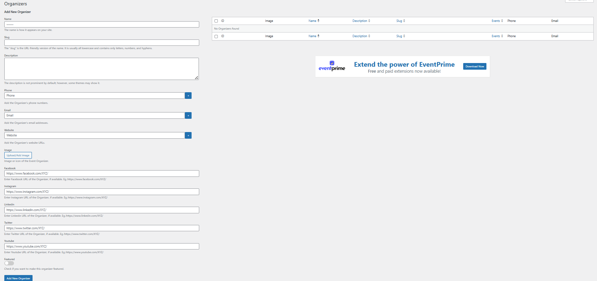Image resolution: width=597 pixels, height=281 pixels.
Task: Click Extend the power of EventPrime headline
Action: [404, 64]
